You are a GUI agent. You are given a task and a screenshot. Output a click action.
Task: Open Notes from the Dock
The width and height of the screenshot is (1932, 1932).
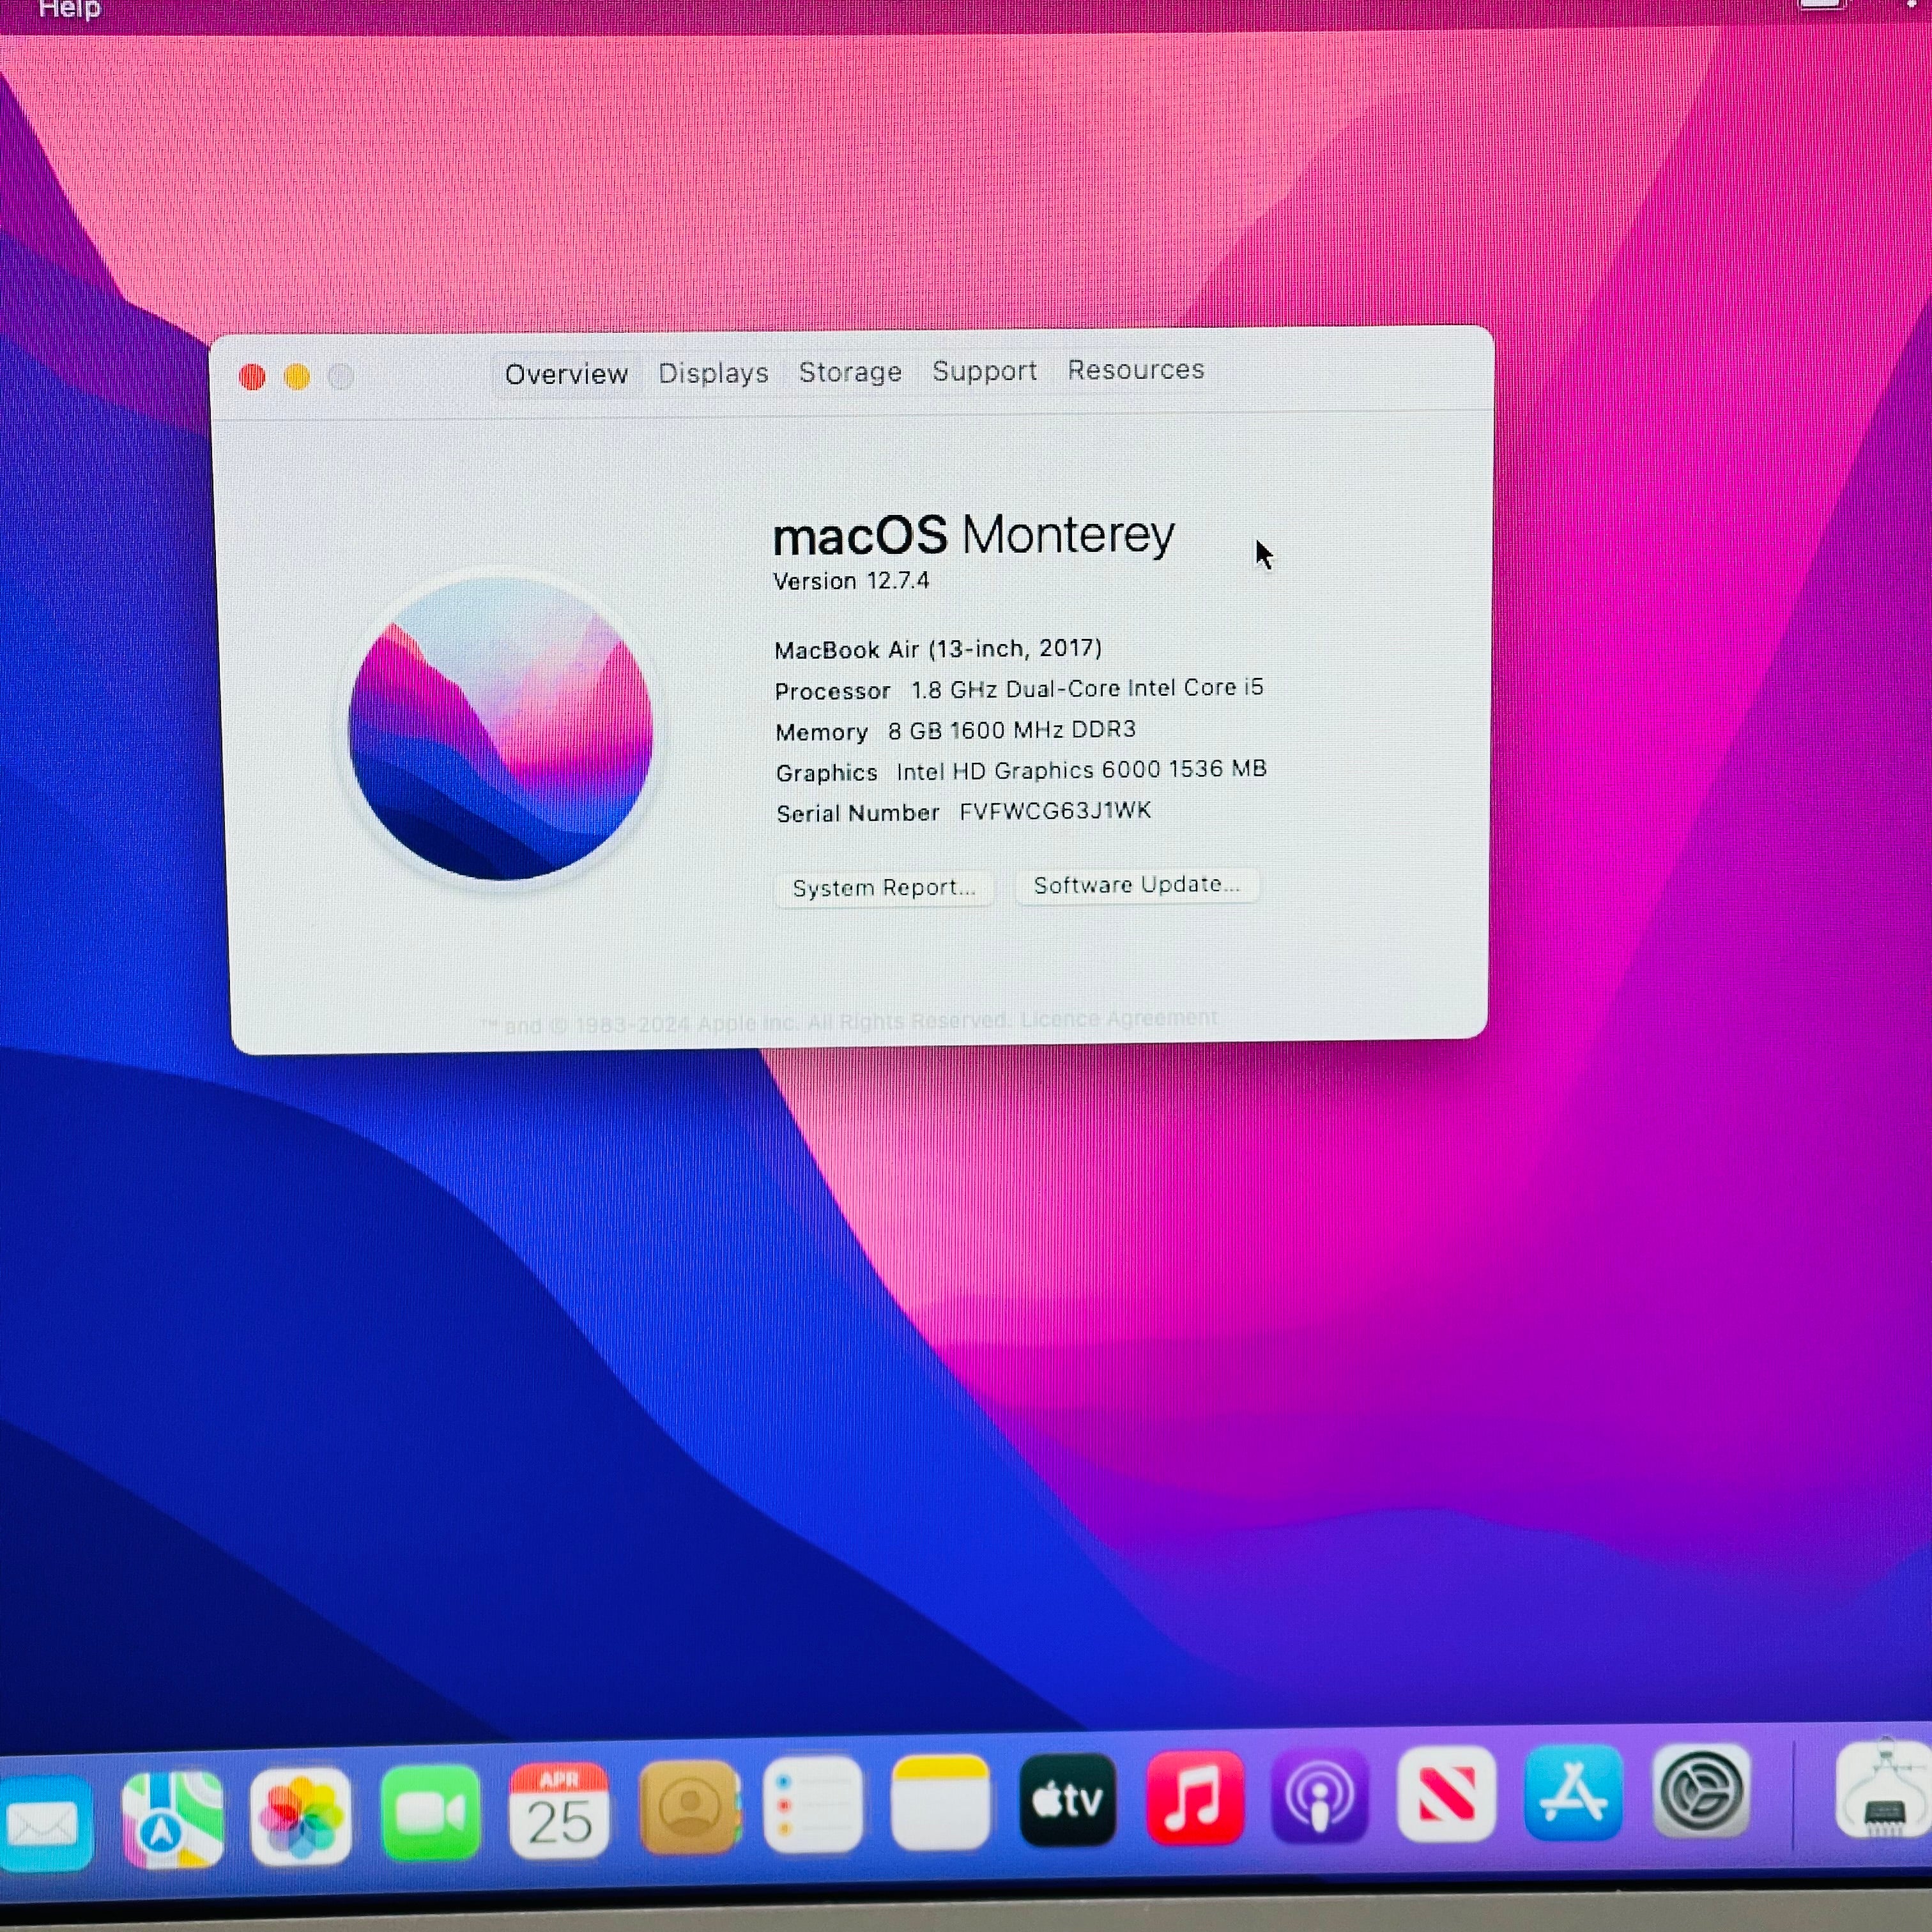pos(940,1802)
